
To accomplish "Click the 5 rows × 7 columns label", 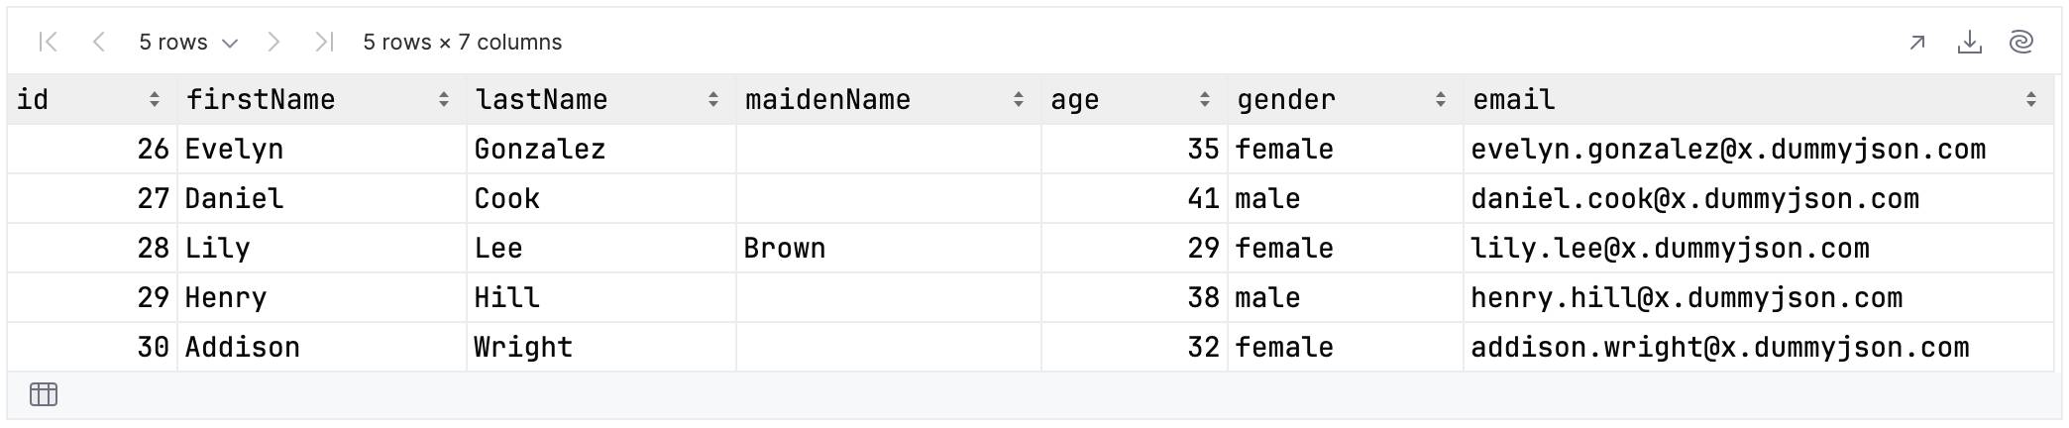I will click(463, 42).
